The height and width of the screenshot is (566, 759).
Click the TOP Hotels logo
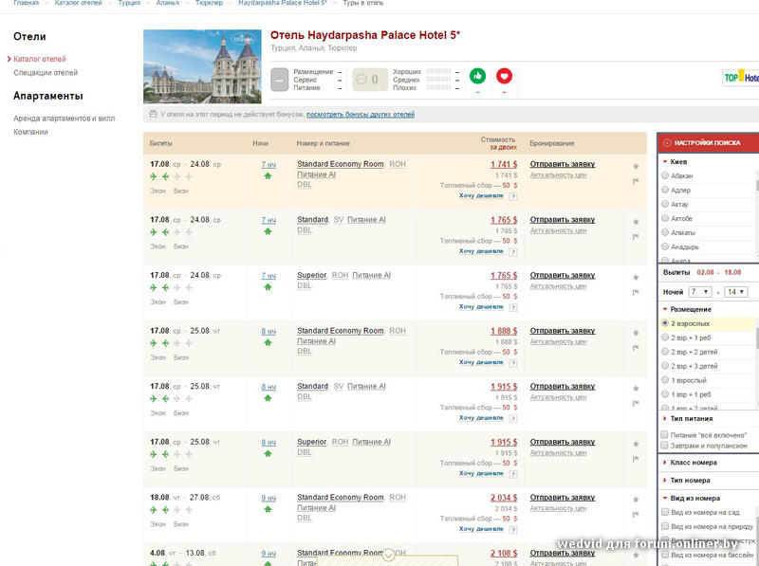[x=740, y=79]
